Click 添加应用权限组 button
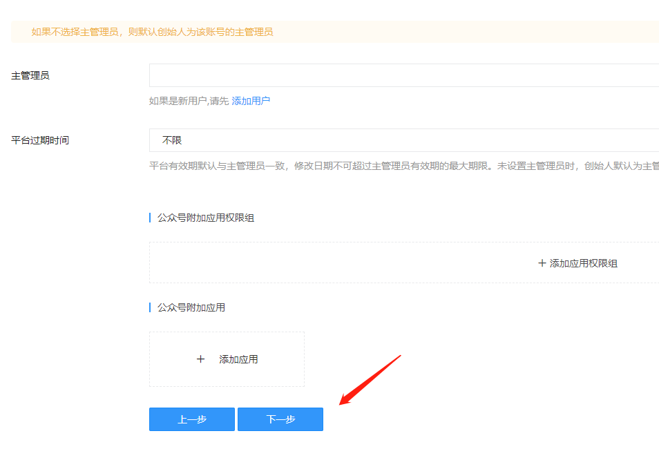The image size is (659, 458). point(578,263)
